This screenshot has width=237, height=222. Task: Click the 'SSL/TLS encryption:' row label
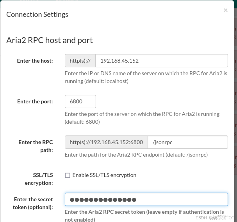click(39, 179)
